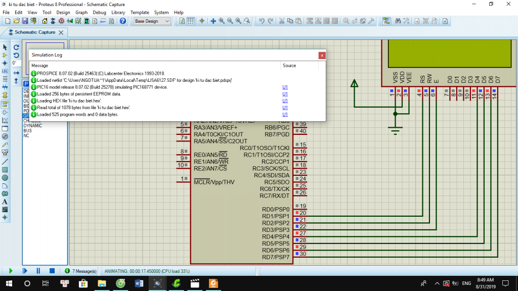Viewport: 518px width, 291px height.
Task: Click the U1 source link for PIC16 model
Action: (285, 87)
